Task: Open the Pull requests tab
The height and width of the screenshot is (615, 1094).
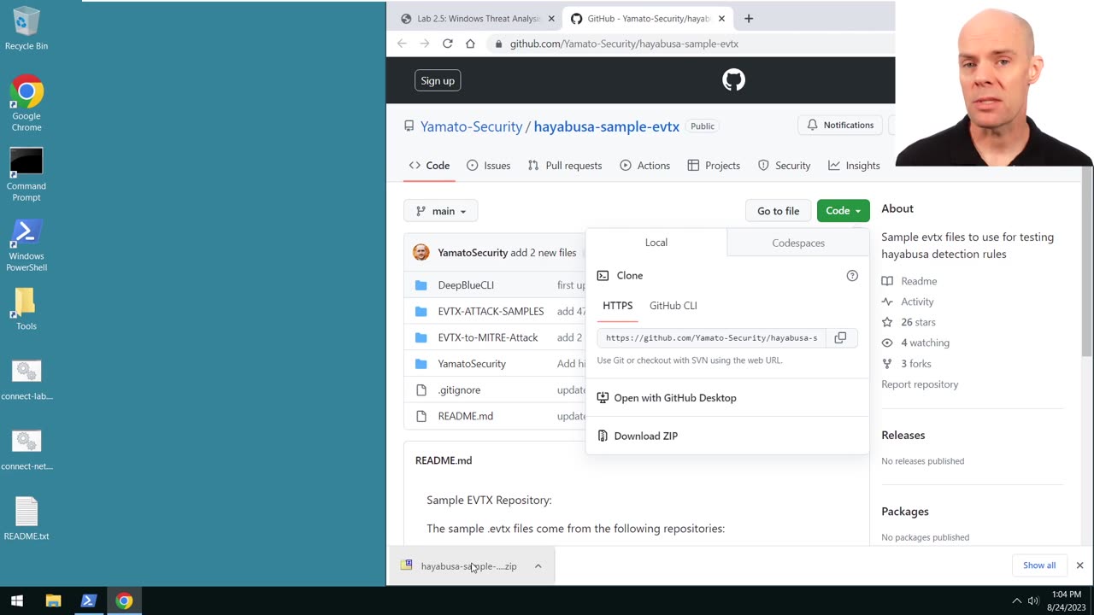Action: (565, 166)
